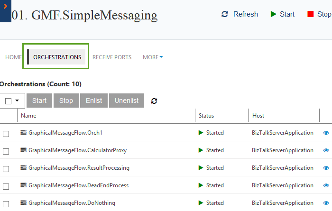Open the GraphicalMessageFlow.ResultProcessing orchestration name

(x=79, y=168)
